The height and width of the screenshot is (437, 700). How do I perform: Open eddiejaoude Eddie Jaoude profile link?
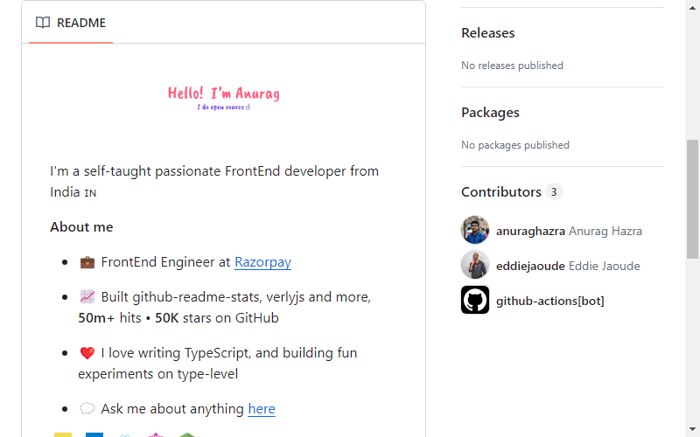coord(568,266)
